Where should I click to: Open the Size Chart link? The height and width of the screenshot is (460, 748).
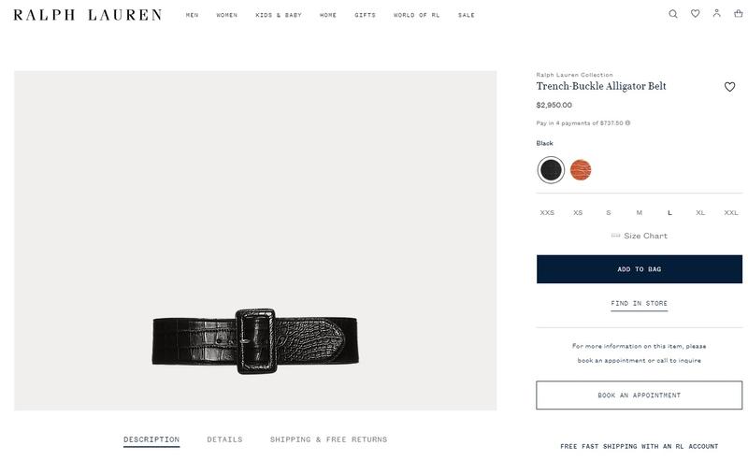[640, 236]
